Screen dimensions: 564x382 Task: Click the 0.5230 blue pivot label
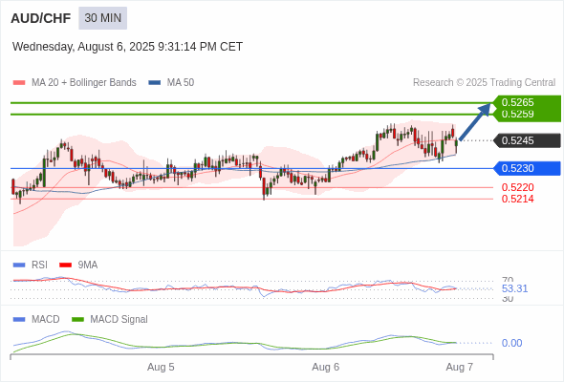[528, 168]
